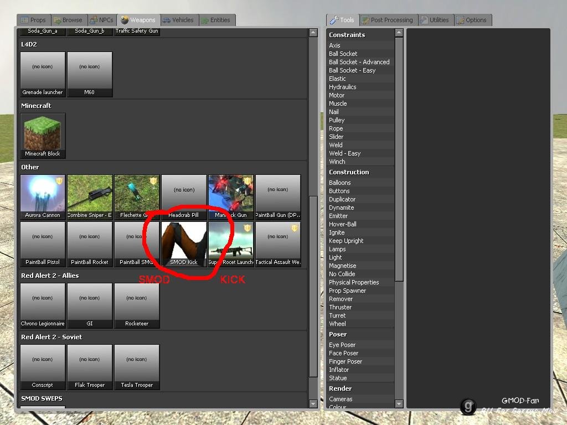
Task: Click the tool list scrollbar thumb
Action: tap(399, 159)
